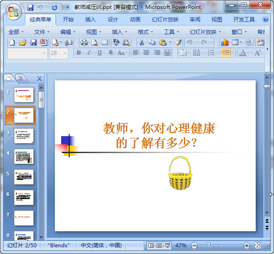Select slide 5 thumbnail

(x=24, y=177)
